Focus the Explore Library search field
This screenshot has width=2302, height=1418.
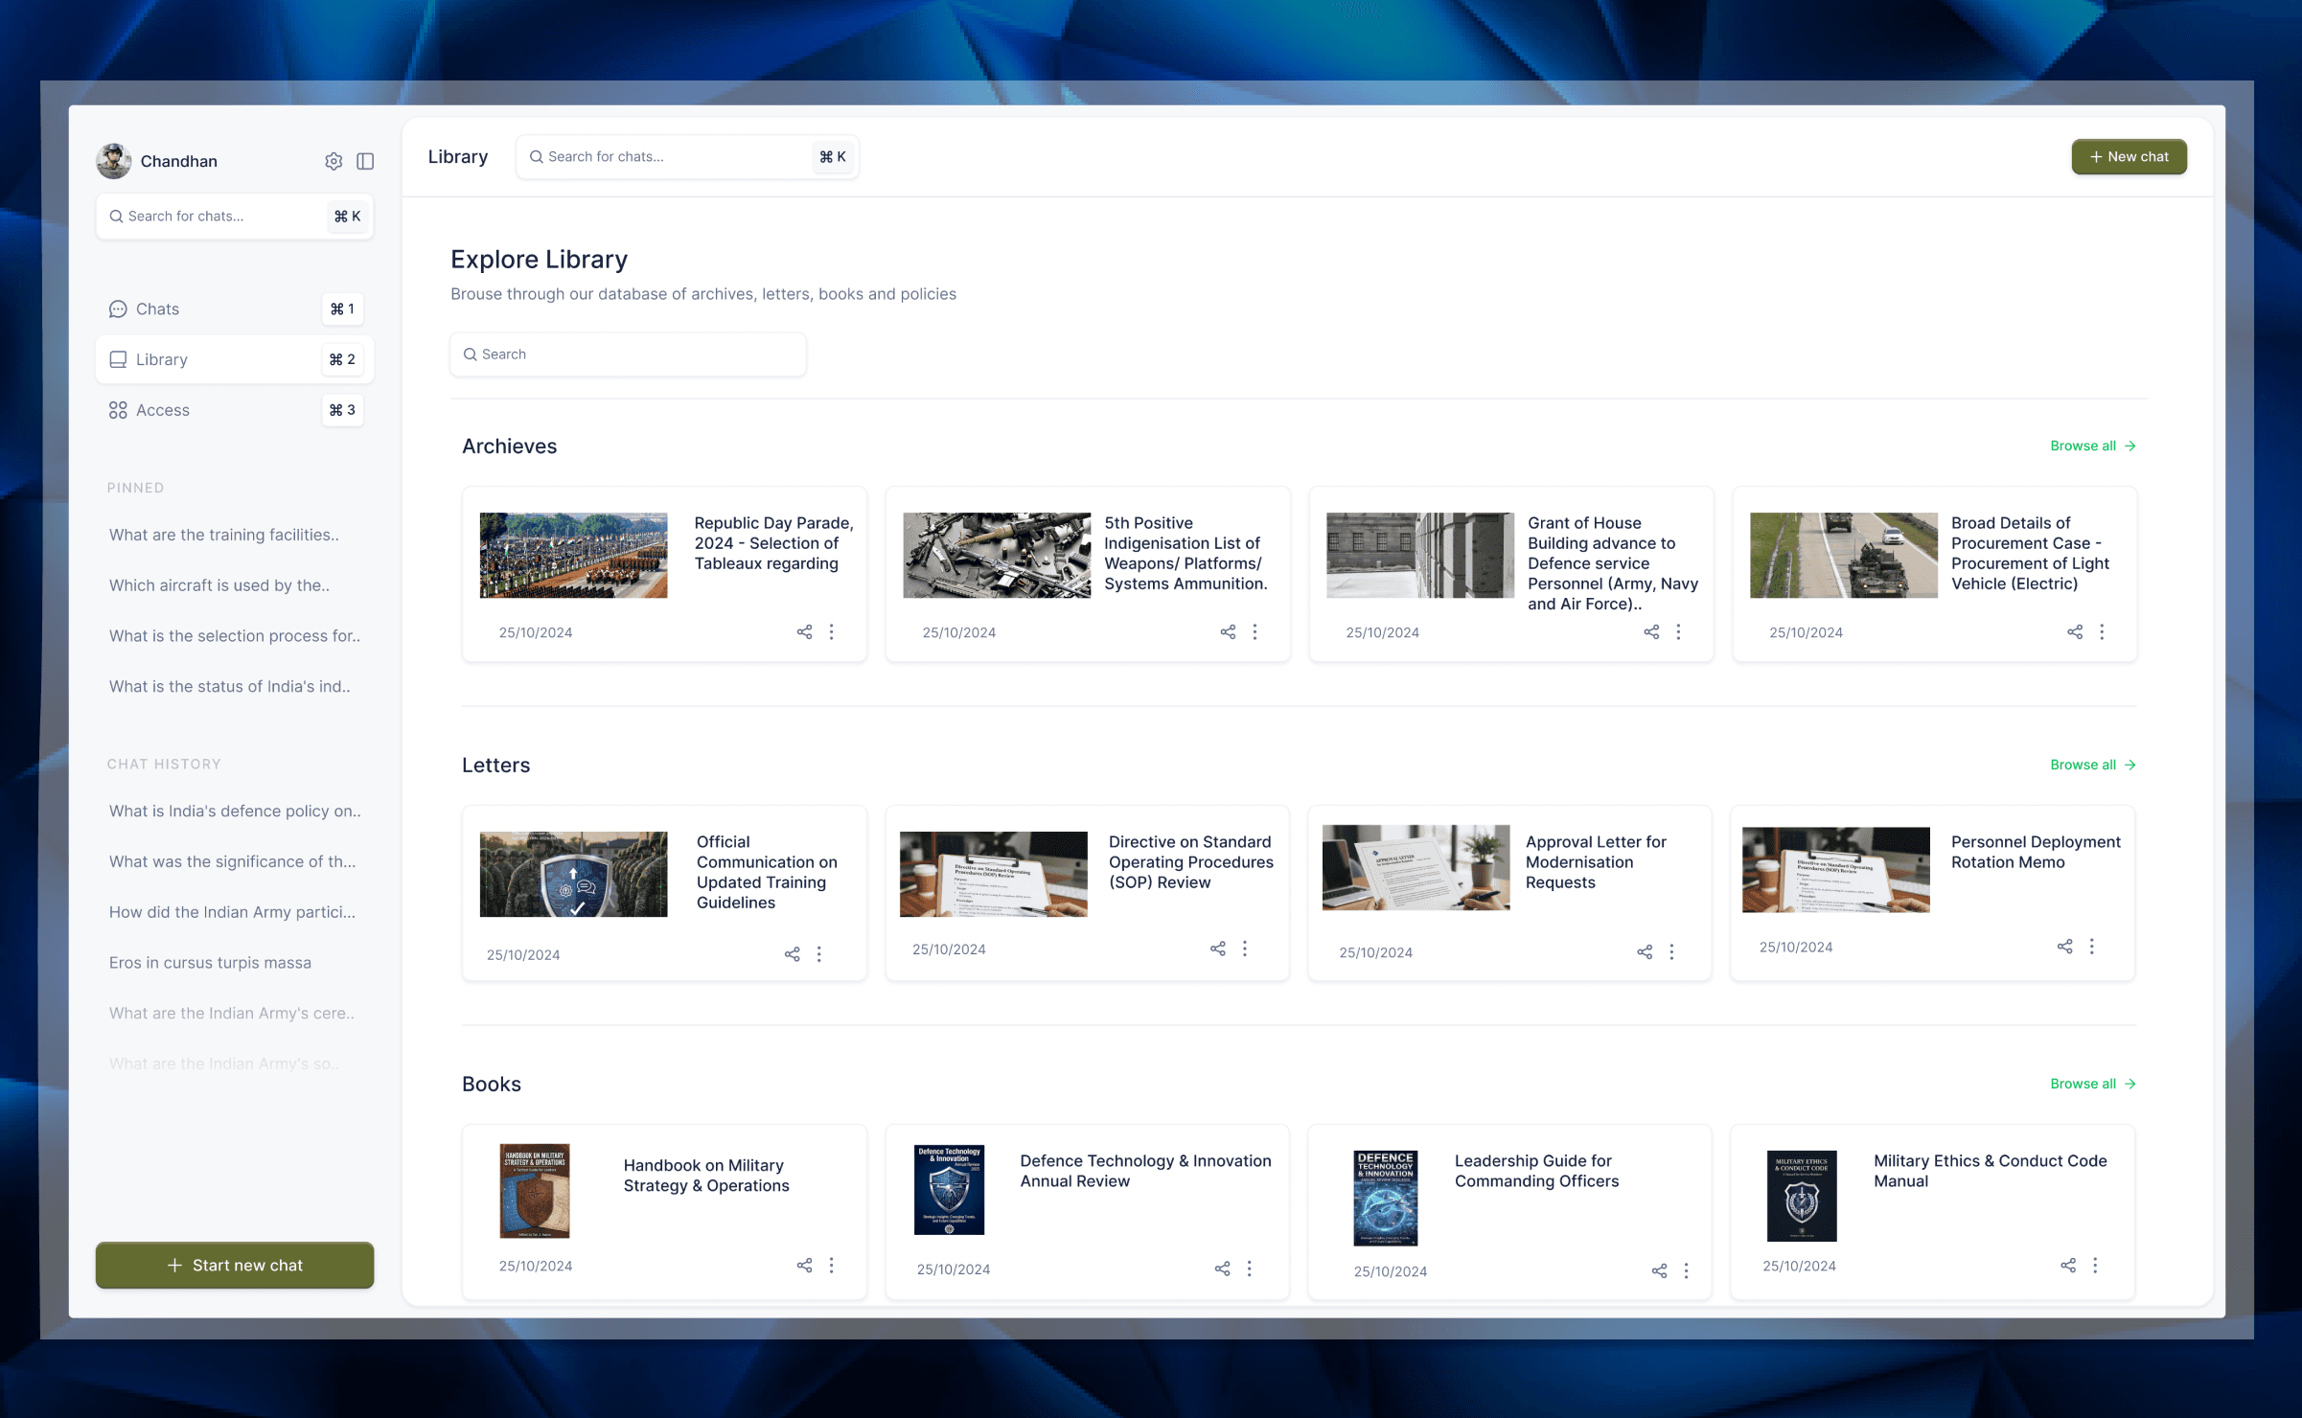[x=629, y=354]
